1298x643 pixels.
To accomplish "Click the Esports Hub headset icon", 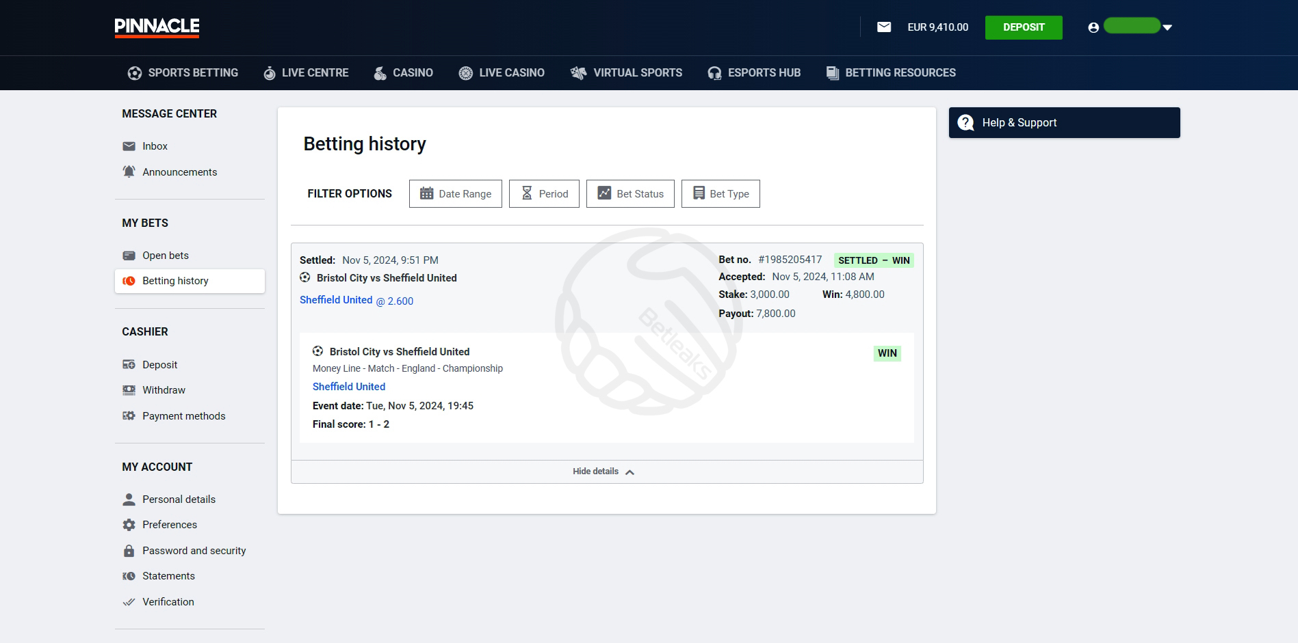I will pos(714,73).
